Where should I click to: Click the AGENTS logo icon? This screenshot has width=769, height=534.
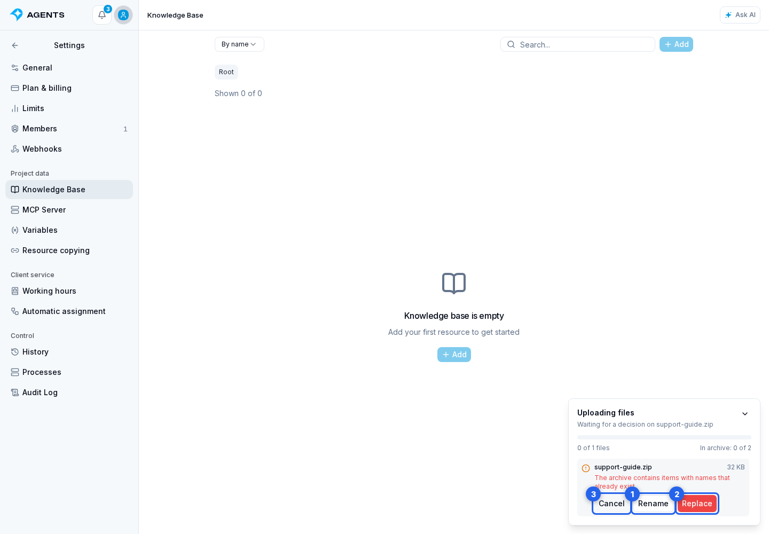17,14
